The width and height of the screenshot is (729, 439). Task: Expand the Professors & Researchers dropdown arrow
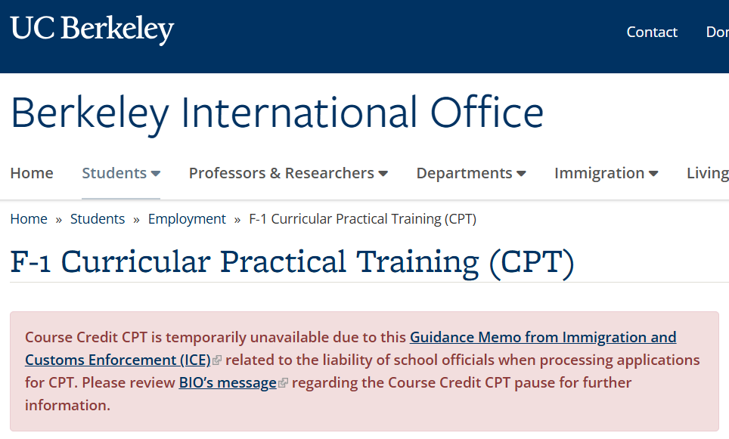coord(383,174)
